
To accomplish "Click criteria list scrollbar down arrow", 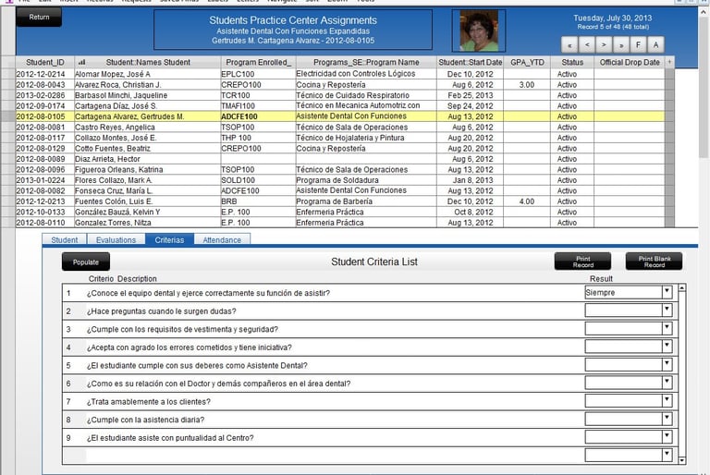I will point(682,460).
